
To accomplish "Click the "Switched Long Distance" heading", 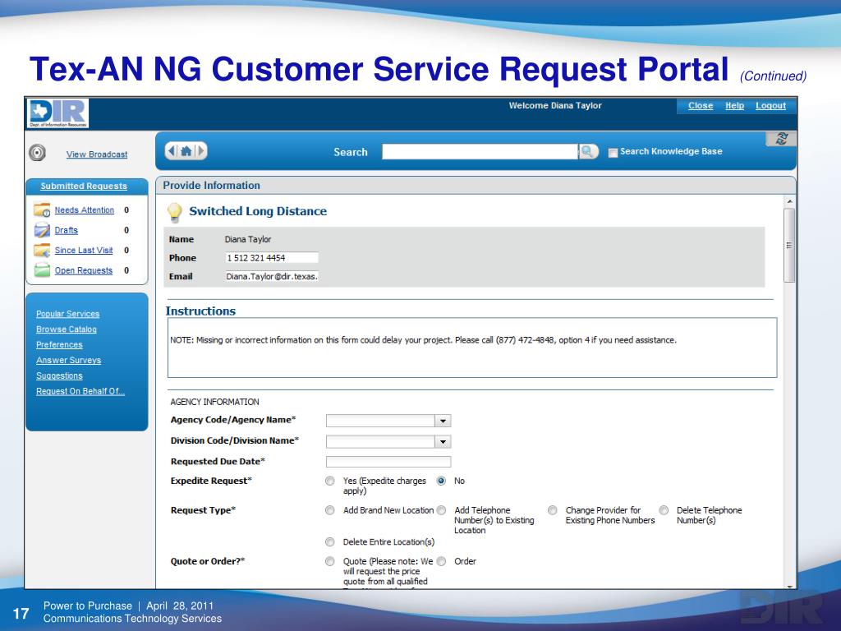I will [x=258, y=211].
